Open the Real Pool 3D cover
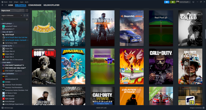 [161, 28]
